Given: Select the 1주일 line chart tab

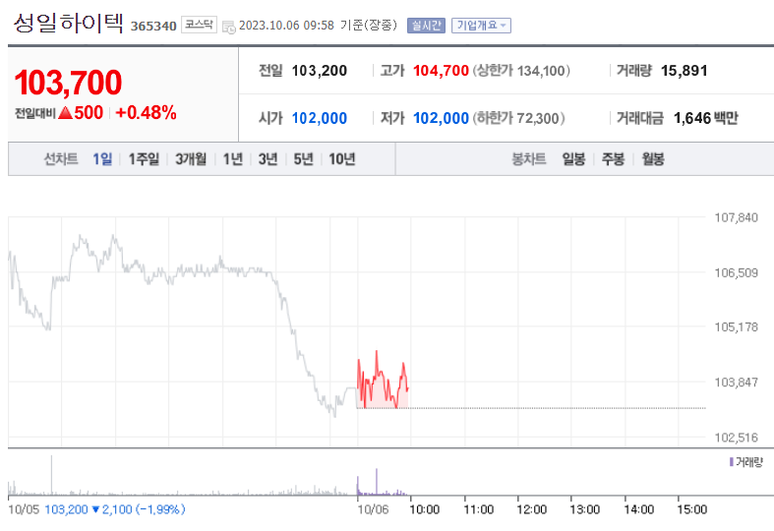Looking at the screenshot, I should click(x=144, y=159).
